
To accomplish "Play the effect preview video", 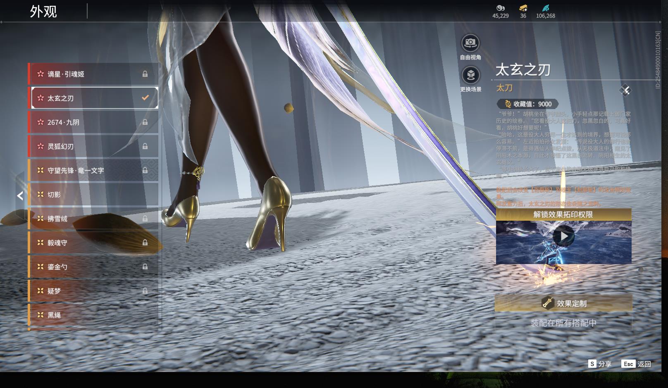I will [563, 236].
